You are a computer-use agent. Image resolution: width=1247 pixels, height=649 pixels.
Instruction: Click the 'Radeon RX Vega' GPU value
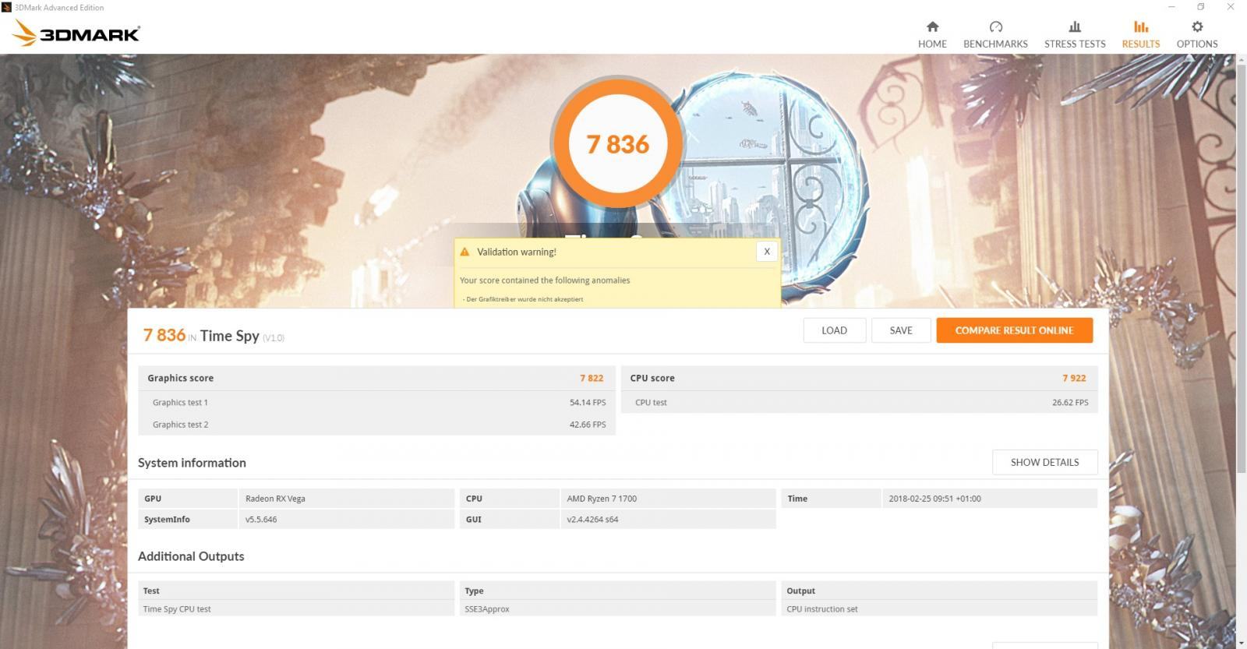pos(275,499)
